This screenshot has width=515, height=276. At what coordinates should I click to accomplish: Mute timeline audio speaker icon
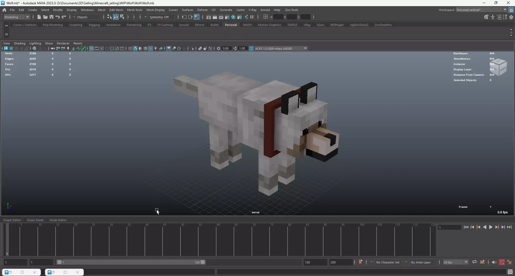click(494, 262)
